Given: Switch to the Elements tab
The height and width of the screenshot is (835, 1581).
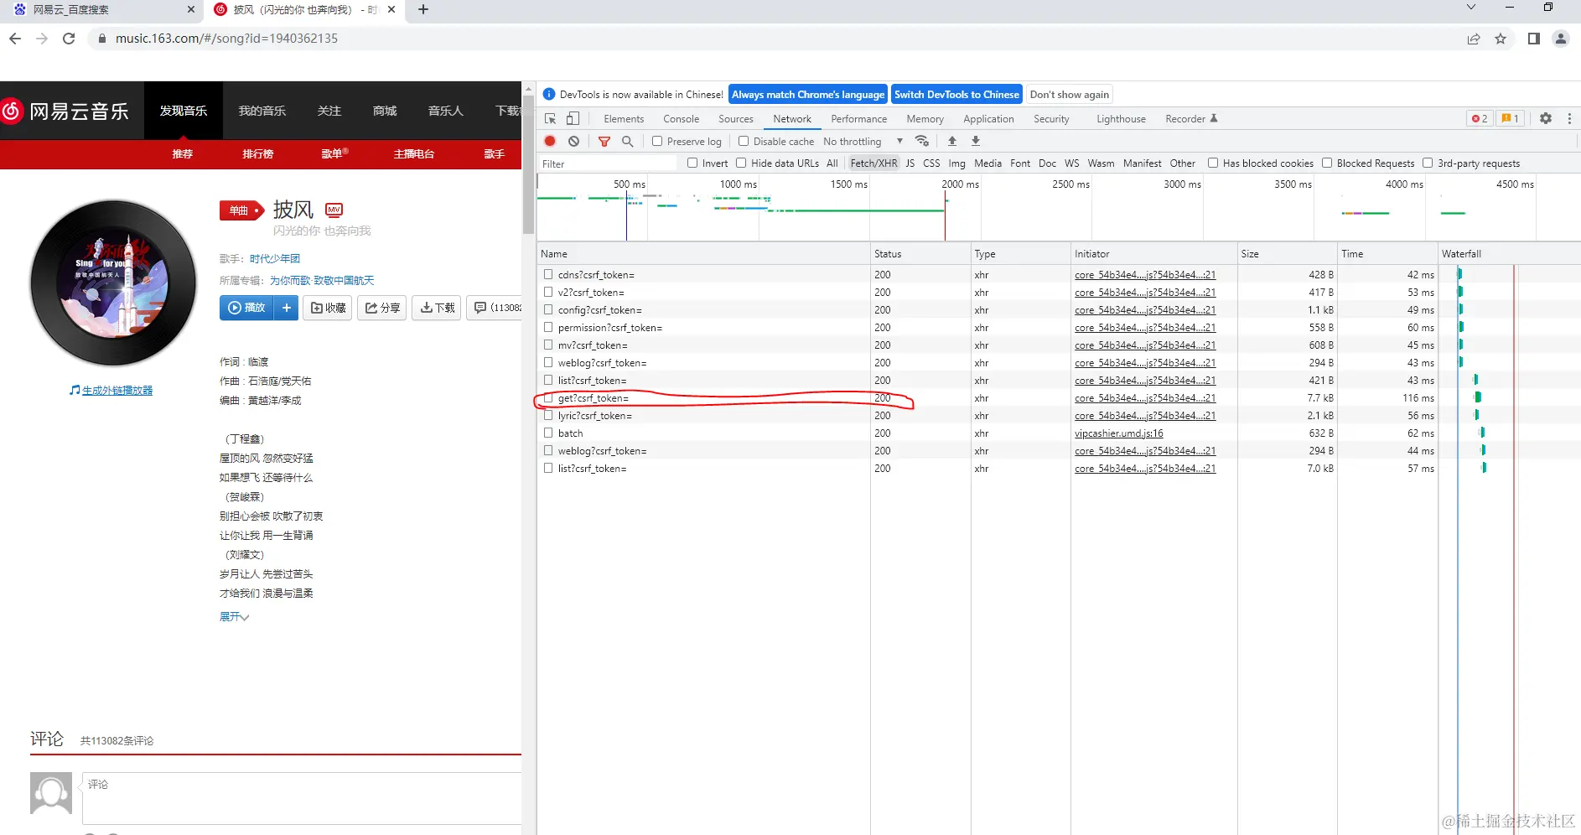Looking at the screenshot, I should point(624,119).
